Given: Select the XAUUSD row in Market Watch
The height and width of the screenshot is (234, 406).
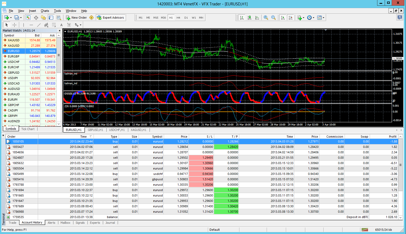Looking at the screenshot, I should tap(13, 40).
